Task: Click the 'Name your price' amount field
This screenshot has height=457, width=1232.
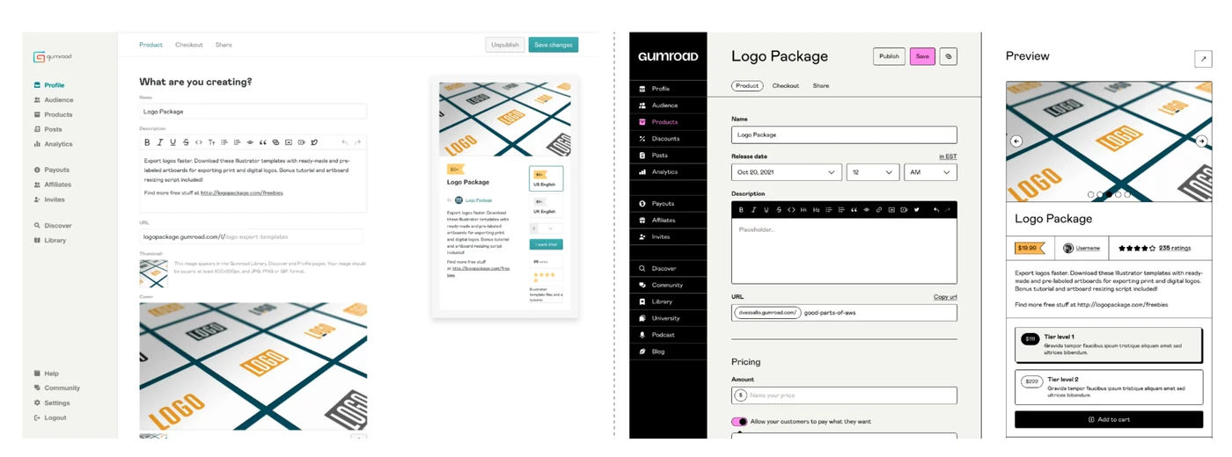Action: pyautogui.click(x=844, y=395)
